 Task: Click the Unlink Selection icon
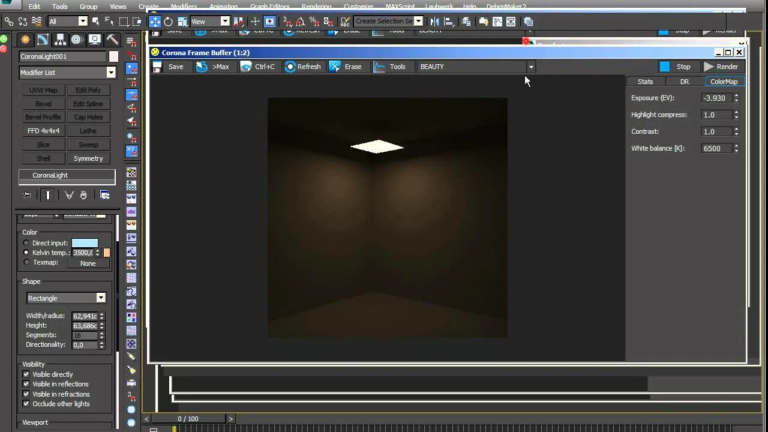[x=23, y=22]
